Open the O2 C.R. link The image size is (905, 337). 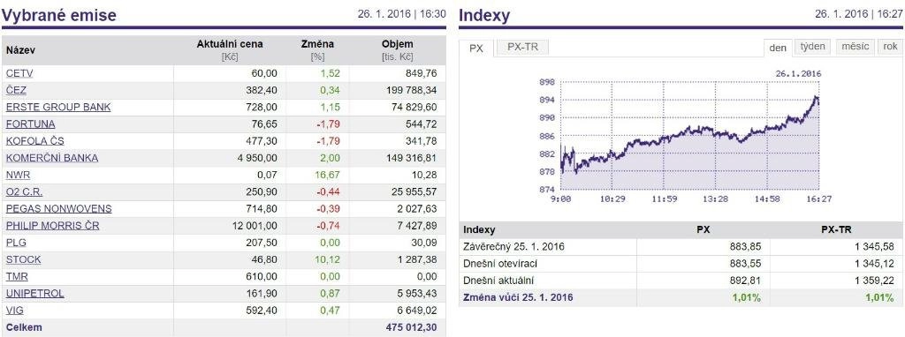(x=24, y=191)
